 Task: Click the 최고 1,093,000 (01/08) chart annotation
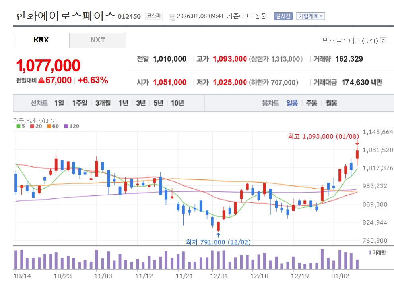(x=324, y=136)
